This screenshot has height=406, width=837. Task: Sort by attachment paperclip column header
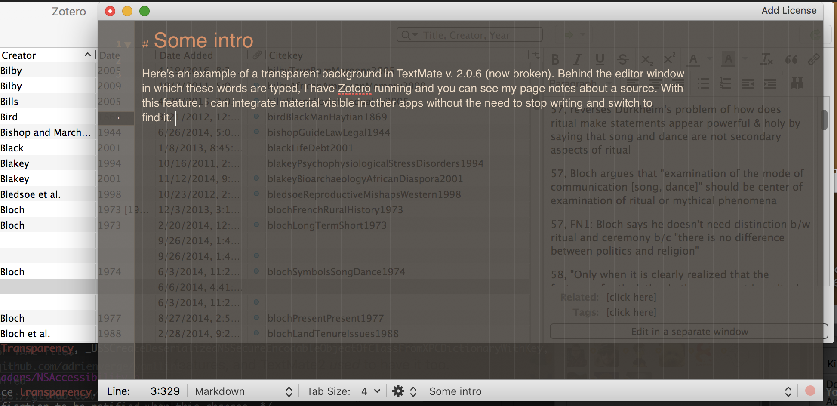257,55
